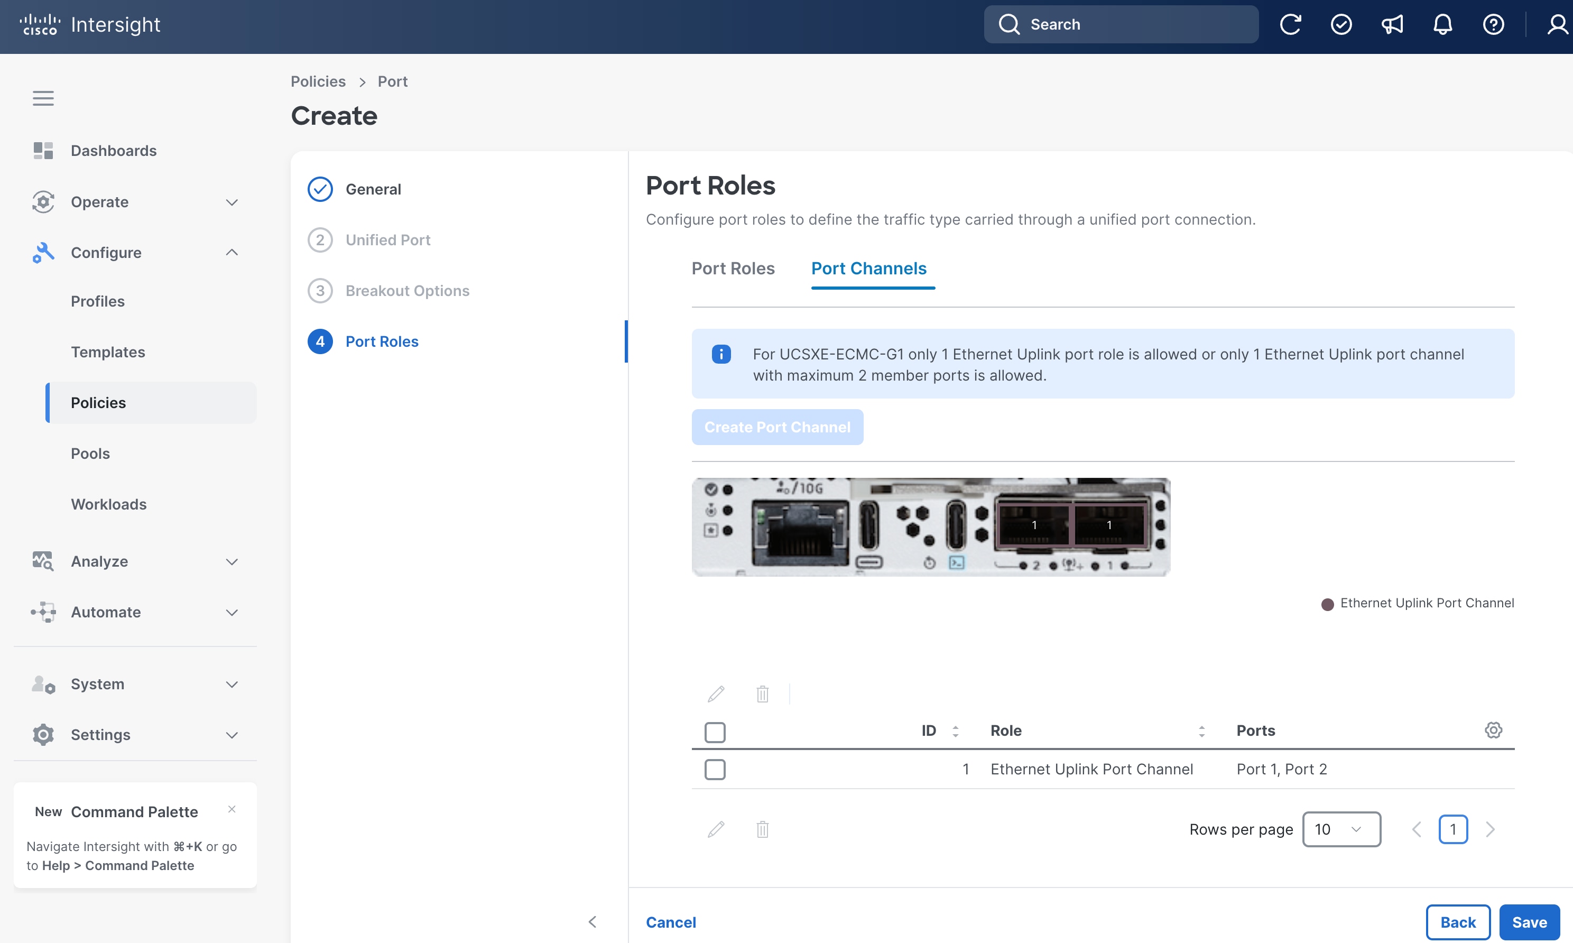
Task: Select the Port Roles wizard step
Action: tap(363, 341)
